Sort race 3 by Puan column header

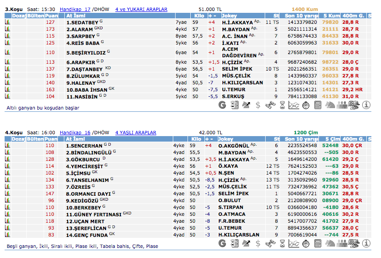51,16
